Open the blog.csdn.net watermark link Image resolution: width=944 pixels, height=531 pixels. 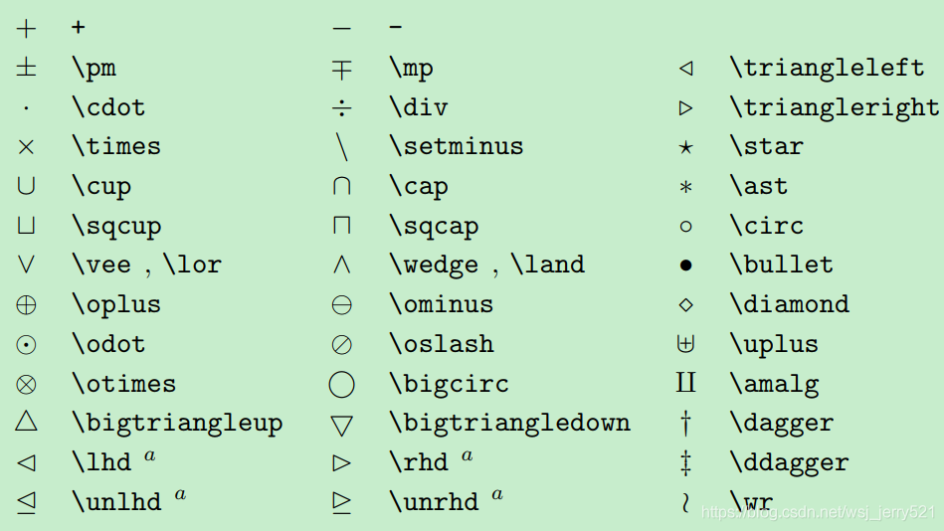tap(819, 512)
